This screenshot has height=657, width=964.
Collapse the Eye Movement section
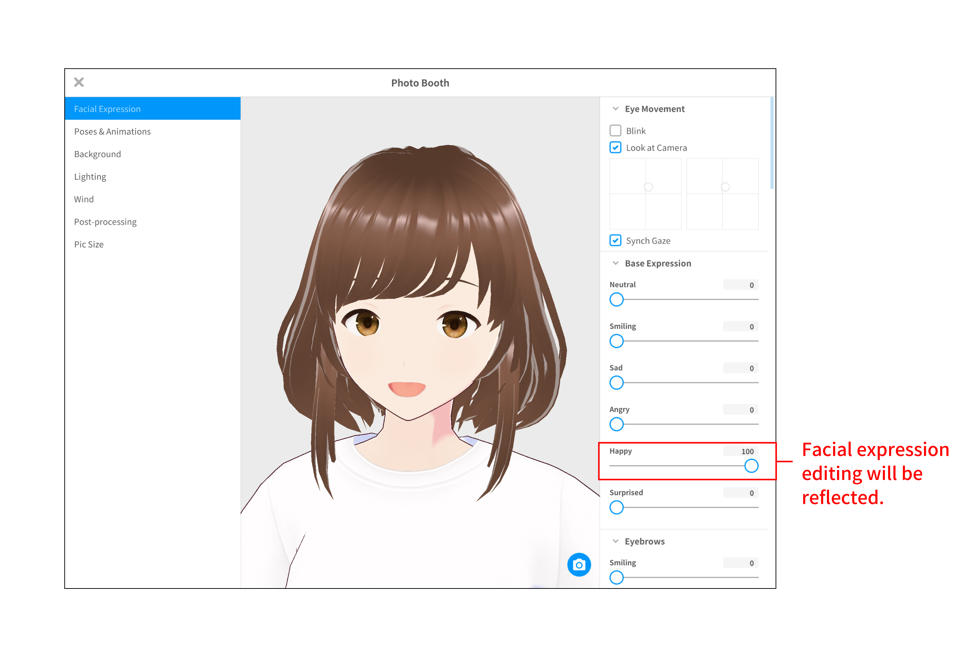point(615,108)
